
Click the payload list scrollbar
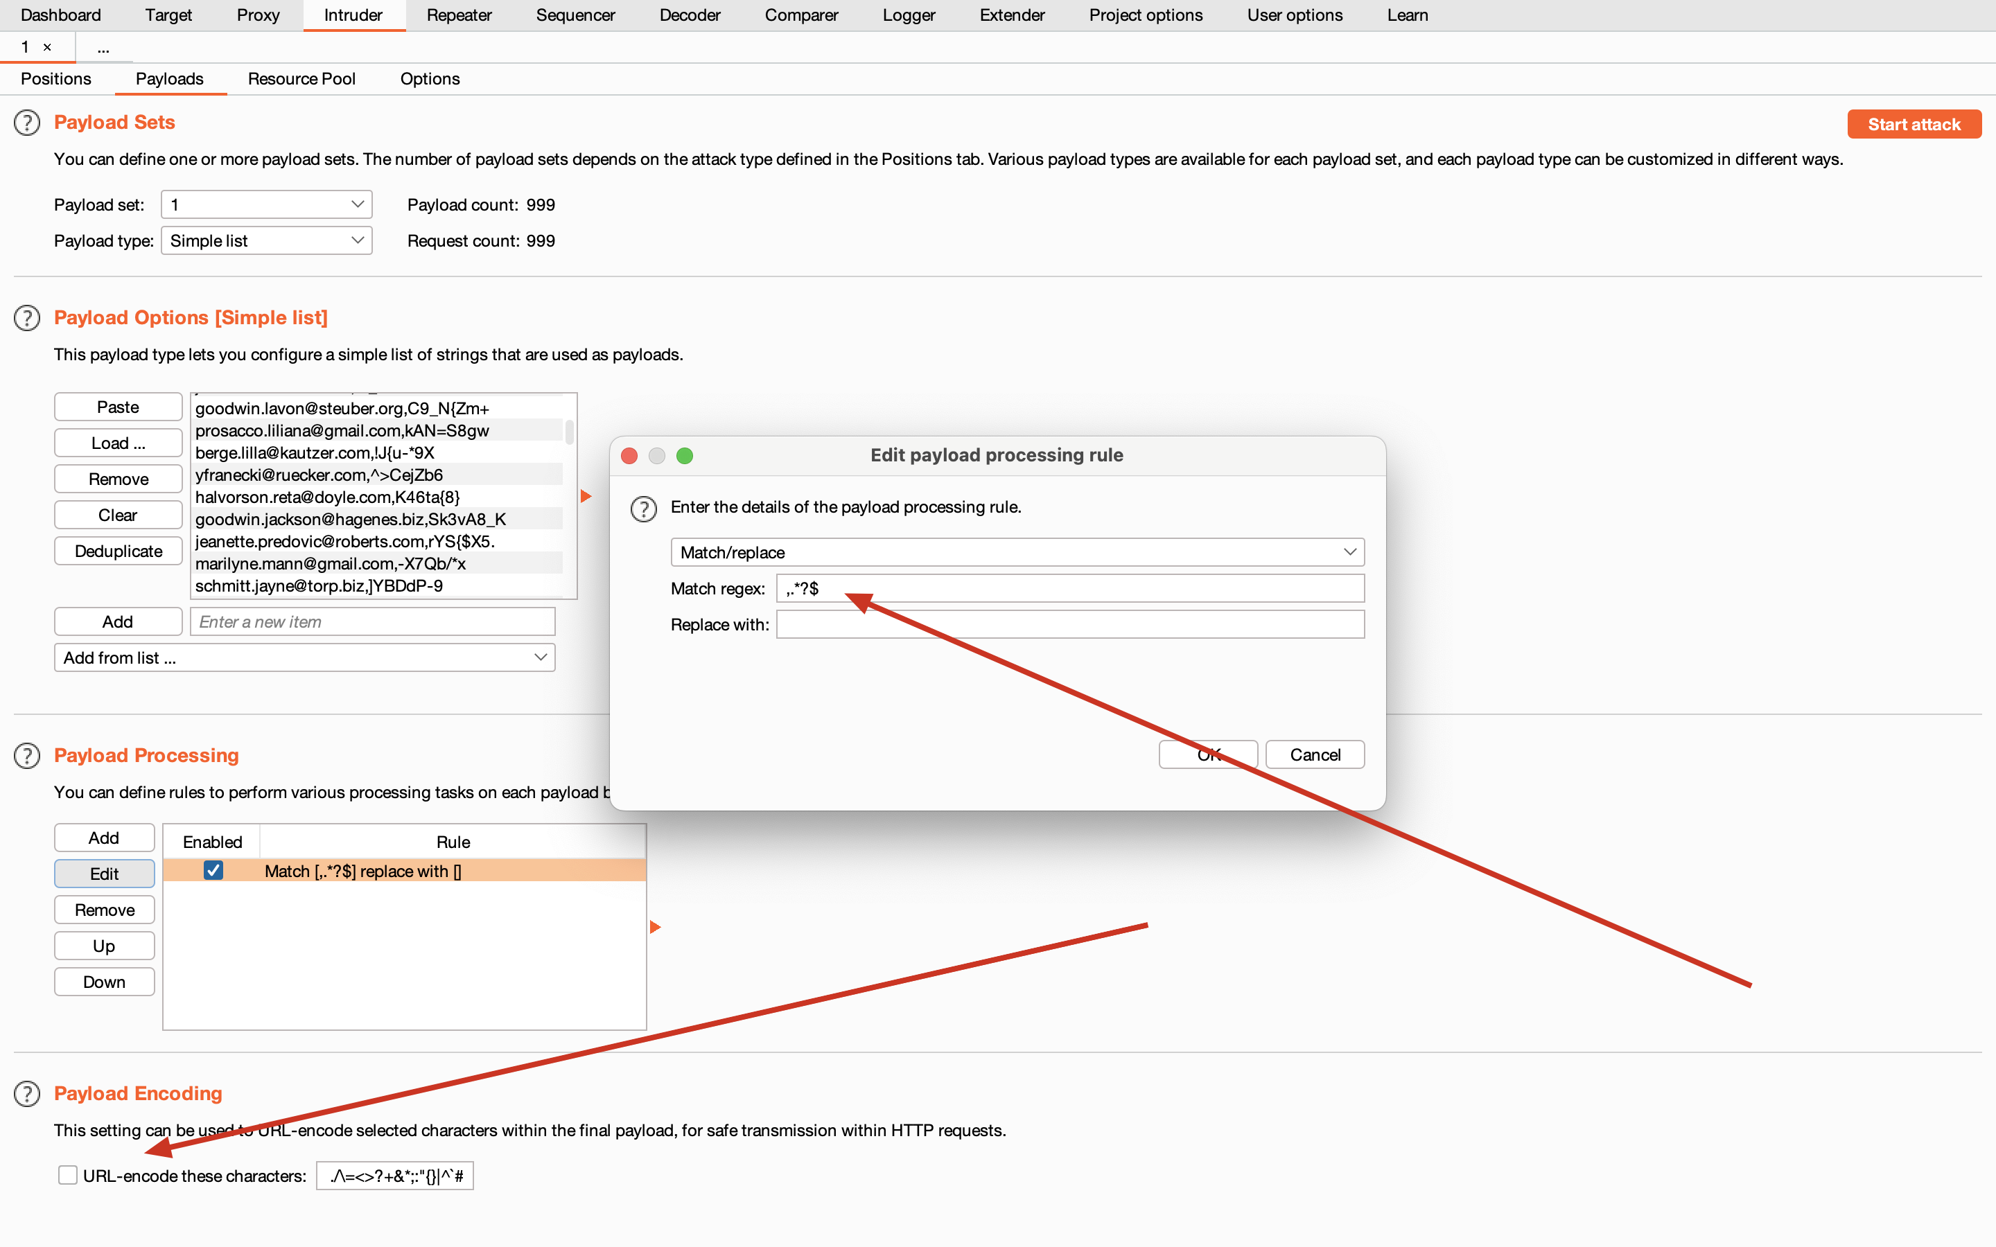pos(569,432)
